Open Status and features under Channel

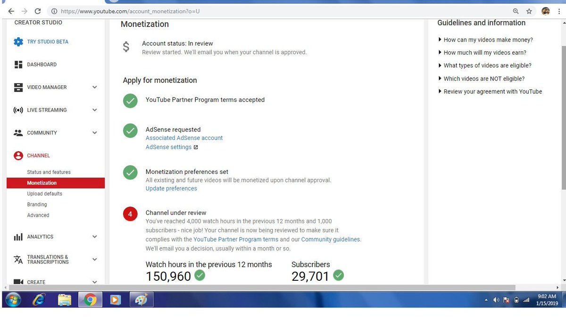49,172
